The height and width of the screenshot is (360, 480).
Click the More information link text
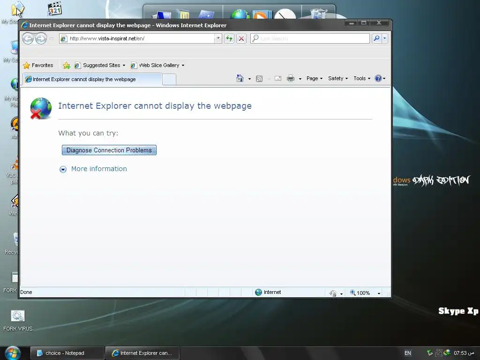click(99, 169)
